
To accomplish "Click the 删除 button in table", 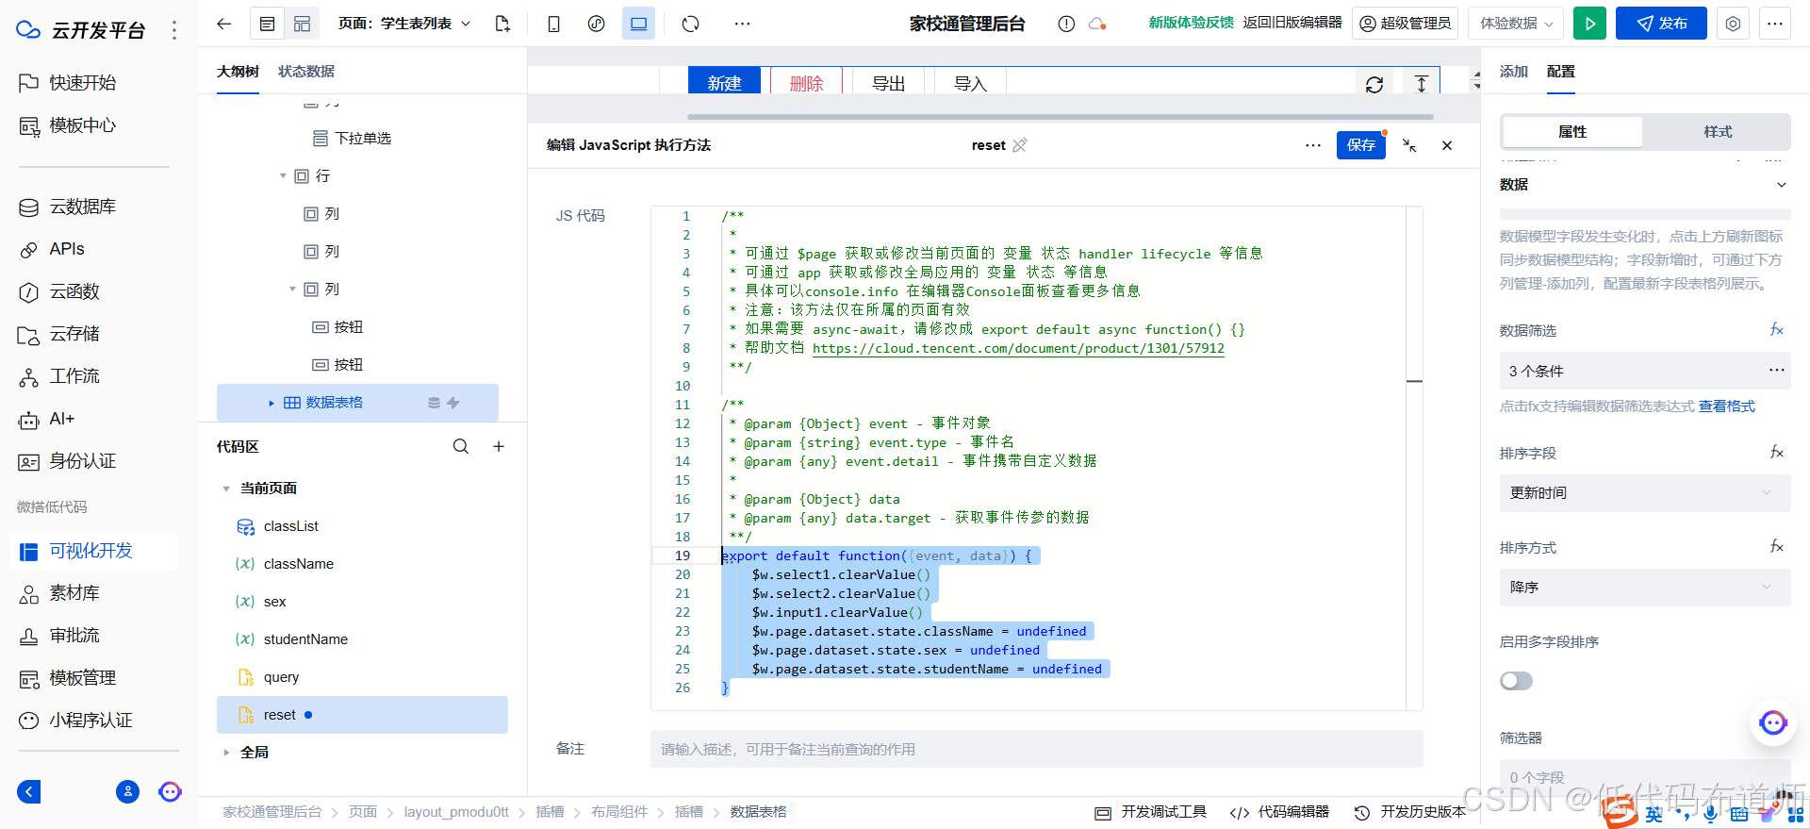I will click(806, 83).
